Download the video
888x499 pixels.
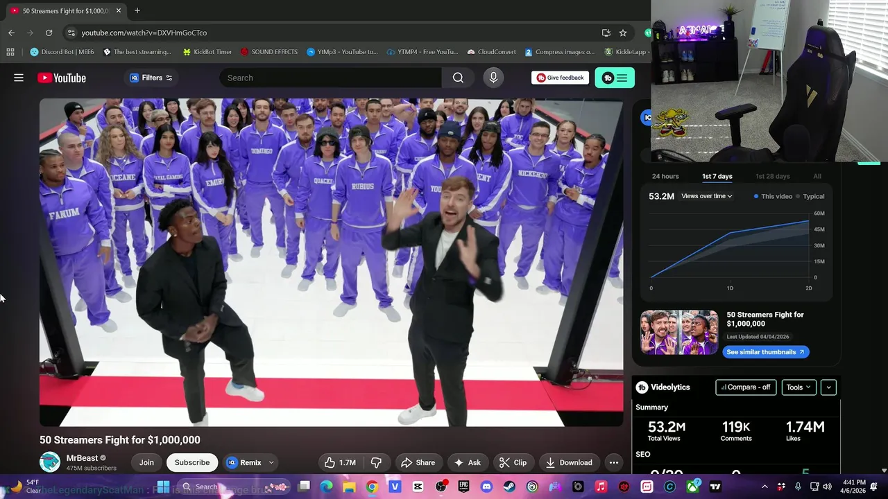(569, 462)
